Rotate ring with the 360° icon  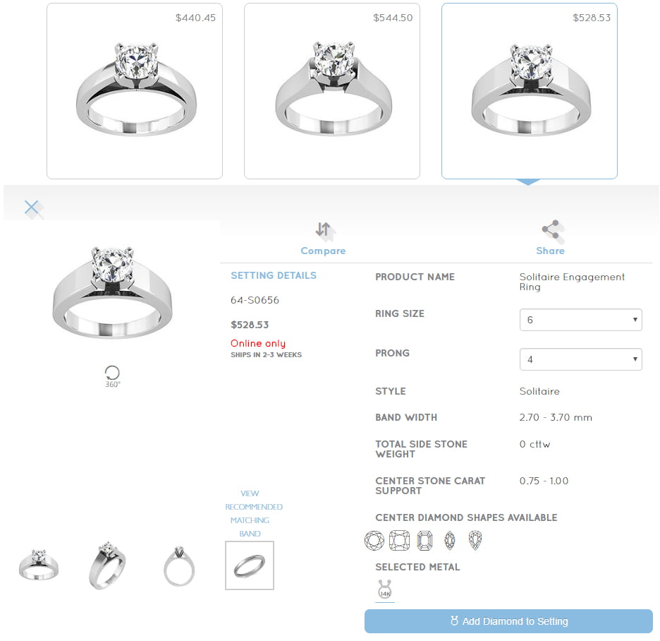pyautogui.click(x=112, y=376)
